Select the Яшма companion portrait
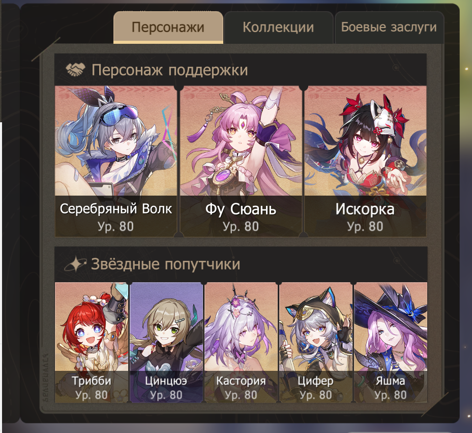 coord(391,342)
